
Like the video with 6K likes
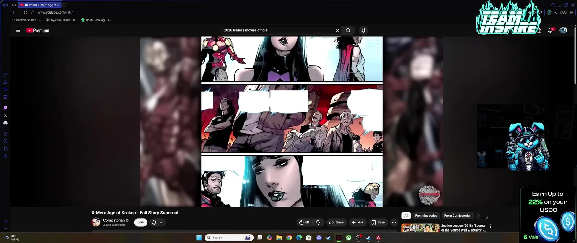[304, 222]
